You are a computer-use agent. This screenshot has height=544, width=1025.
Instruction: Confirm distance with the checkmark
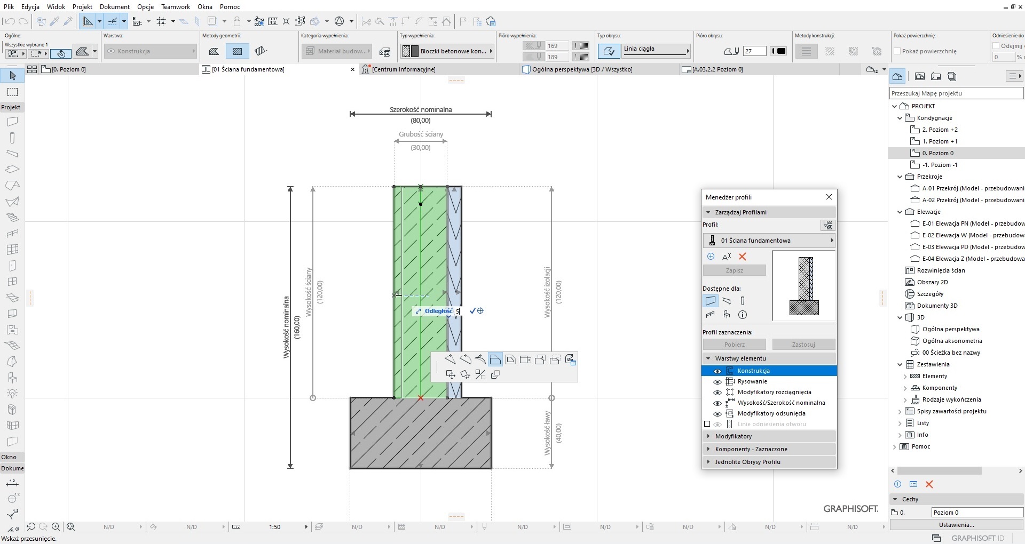(x=472, y=311)
